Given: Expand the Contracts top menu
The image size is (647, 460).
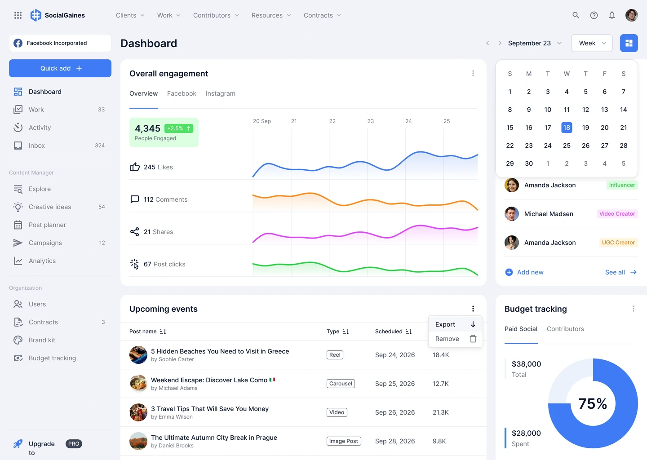Looking at the screenshot, I should click(x=323, y=15).
